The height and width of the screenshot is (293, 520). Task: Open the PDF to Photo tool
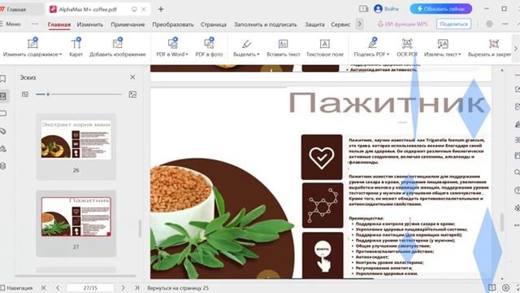209,47
